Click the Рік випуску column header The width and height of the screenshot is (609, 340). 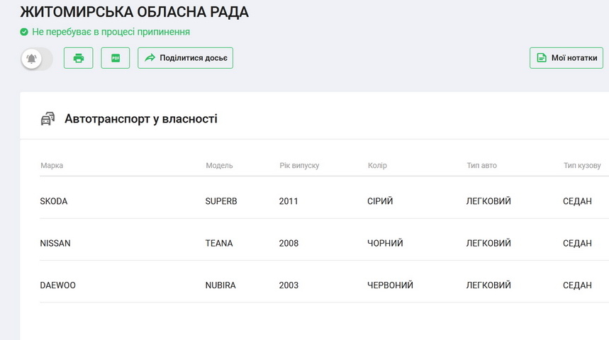point(299,166)
